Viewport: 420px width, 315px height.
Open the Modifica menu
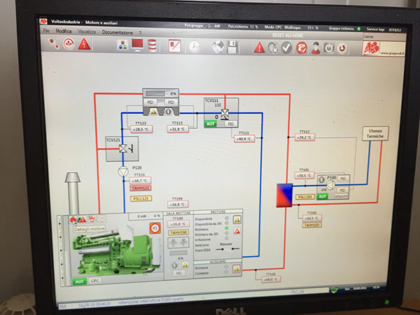(x=64, y=31)
